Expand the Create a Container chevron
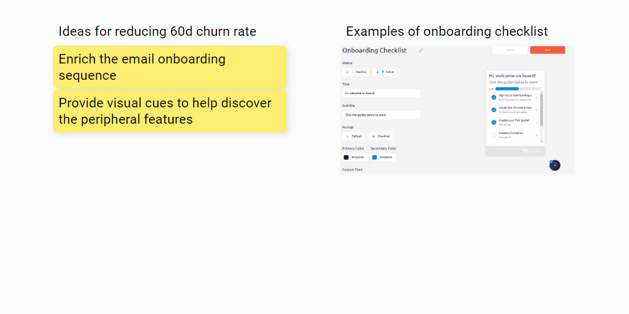The width and height of the screenshot is (629, 314). pos(537,134)
